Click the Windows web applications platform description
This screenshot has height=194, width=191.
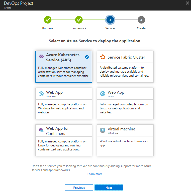62,108
